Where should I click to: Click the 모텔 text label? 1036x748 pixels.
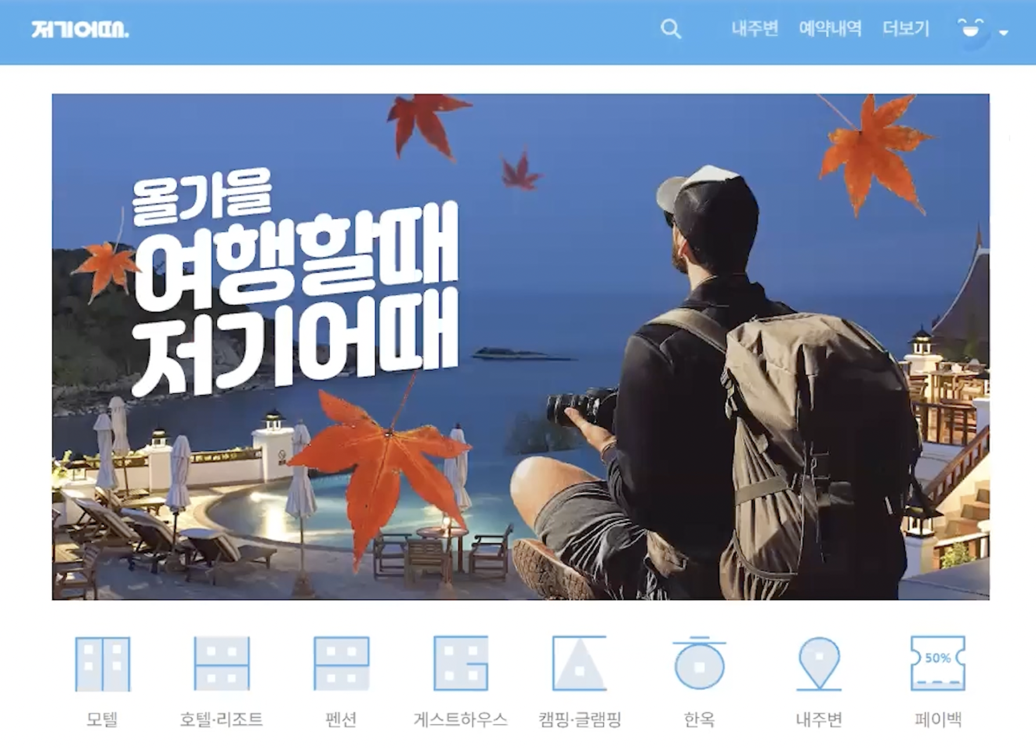click(x=102, y=720)
